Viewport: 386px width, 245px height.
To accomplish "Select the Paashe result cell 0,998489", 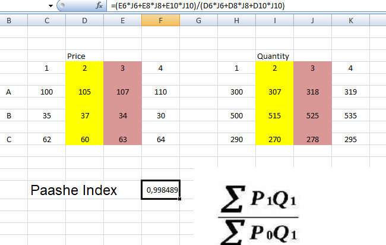I will click(x=161, y=190).
